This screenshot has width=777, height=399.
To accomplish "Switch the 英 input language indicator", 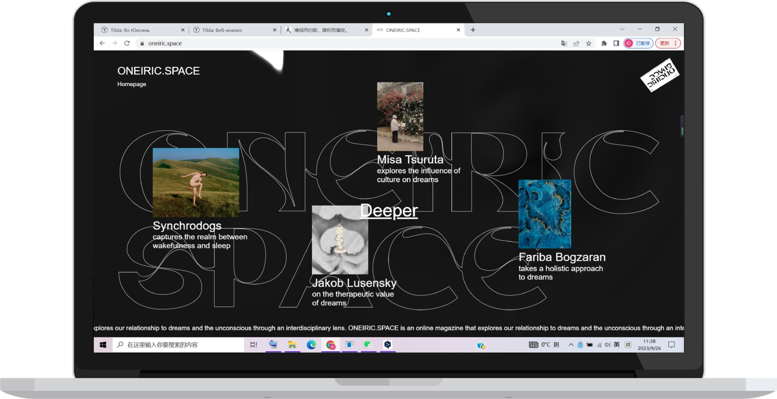I will coord(617,345).
